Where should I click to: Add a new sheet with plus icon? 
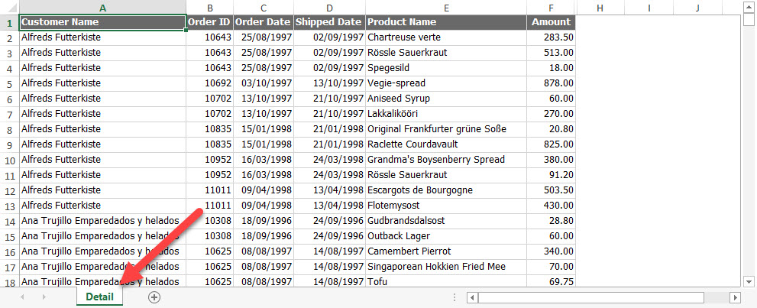(x=154, y=297)
